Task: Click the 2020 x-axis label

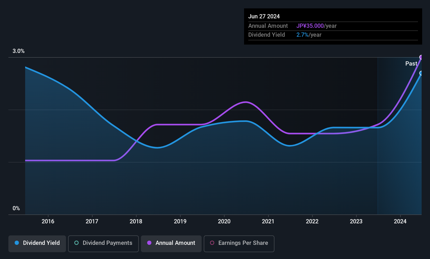Action: [x=224, y=221]
